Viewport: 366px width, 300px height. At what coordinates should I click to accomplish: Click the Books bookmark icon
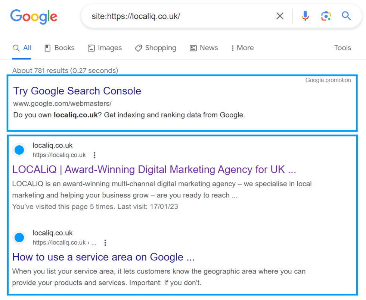point(48,48)
